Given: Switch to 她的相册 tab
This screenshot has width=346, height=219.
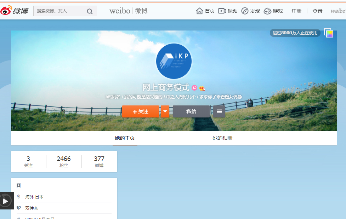Looking at the screenshot, I should click(x=222, y=138).
